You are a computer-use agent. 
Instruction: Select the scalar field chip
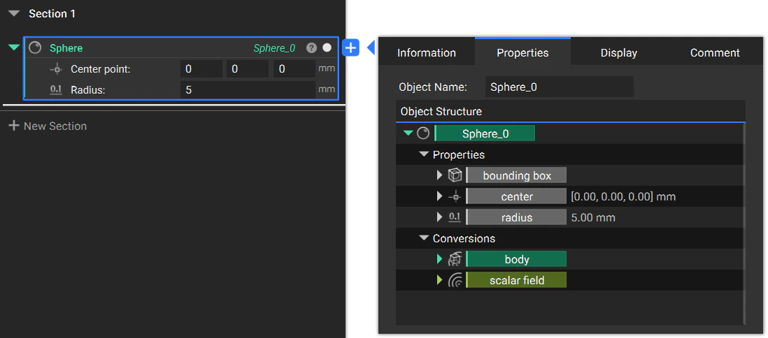click(516, 280)
